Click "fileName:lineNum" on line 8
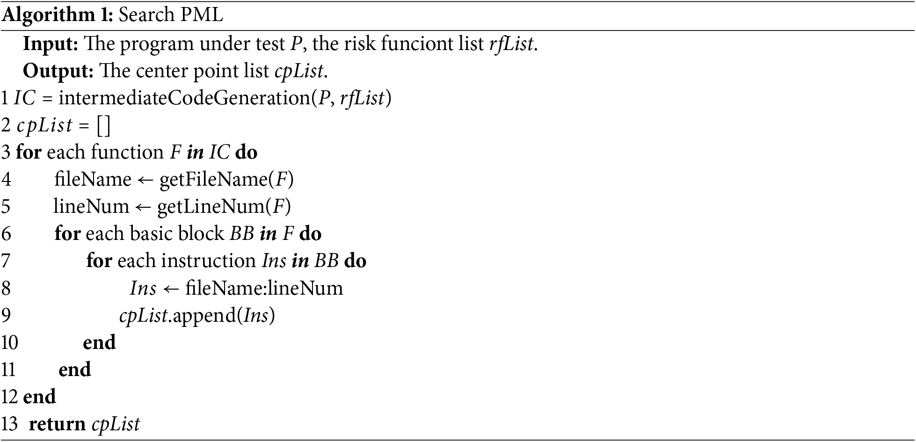The height and width of the screenshot is (442, 916). [x=264, y=288]
